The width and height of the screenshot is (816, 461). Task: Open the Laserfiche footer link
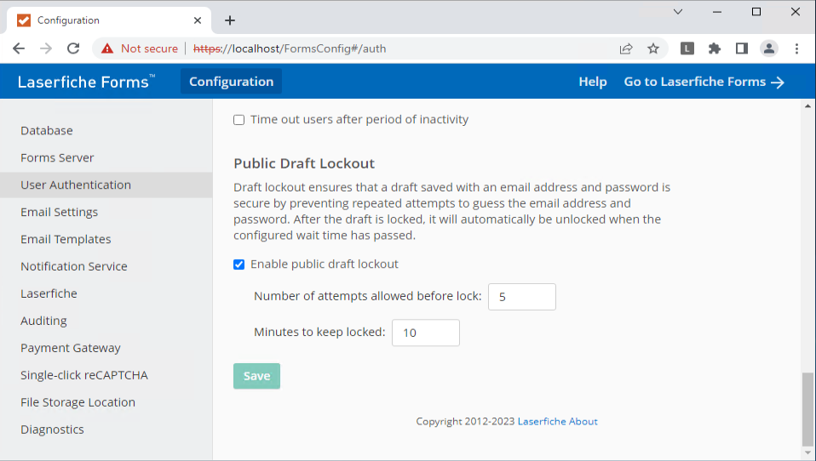(x=541, y=422)
